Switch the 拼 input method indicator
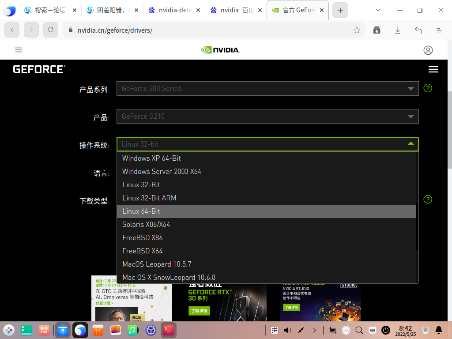Viewport: 452px width, 339px height. pos(274,330)
